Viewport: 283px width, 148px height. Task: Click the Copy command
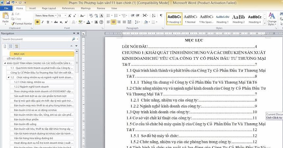tap(16, 19)
